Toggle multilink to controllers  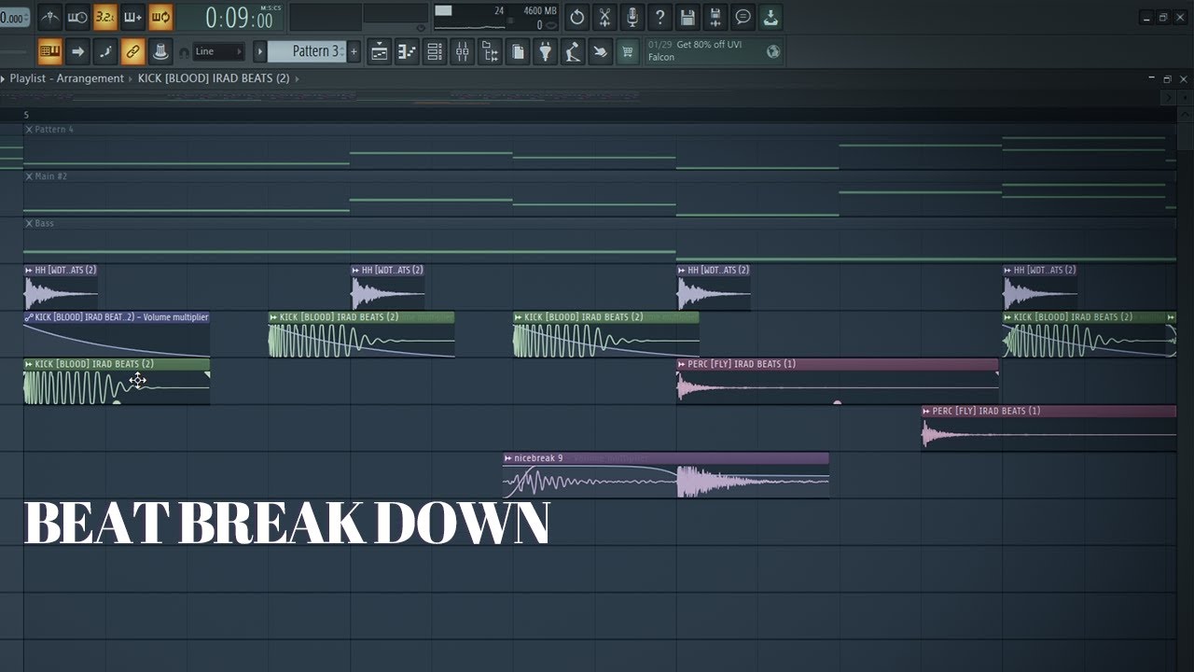132,51
